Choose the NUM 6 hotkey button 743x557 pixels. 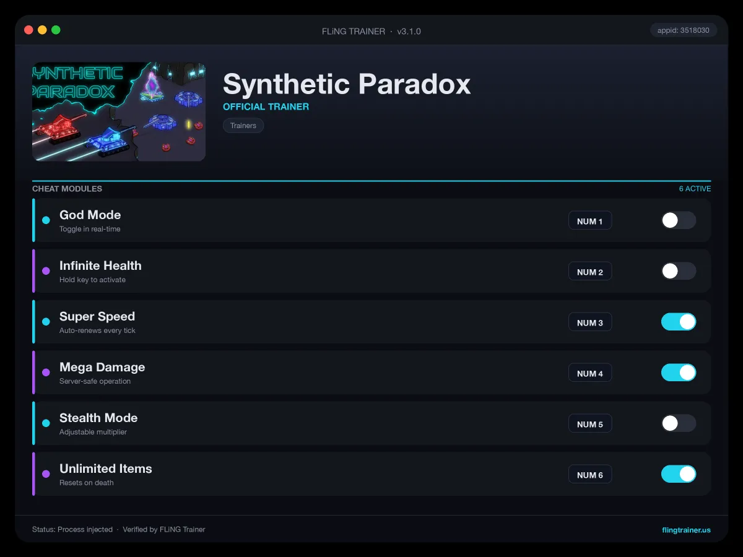pyautogui.click(x=590, y=475)
